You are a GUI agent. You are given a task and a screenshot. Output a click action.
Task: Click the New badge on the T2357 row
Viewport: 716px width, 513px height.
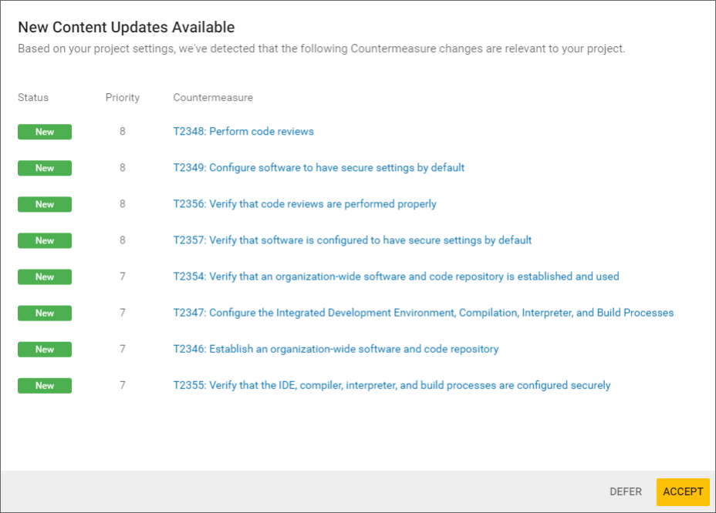pos(44,240)
